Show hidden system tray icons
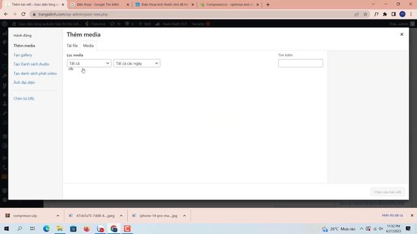 (362, 229)
